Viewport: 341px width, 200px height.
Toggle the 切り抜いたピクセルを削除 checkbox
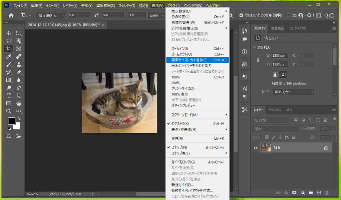coord(241,15)
